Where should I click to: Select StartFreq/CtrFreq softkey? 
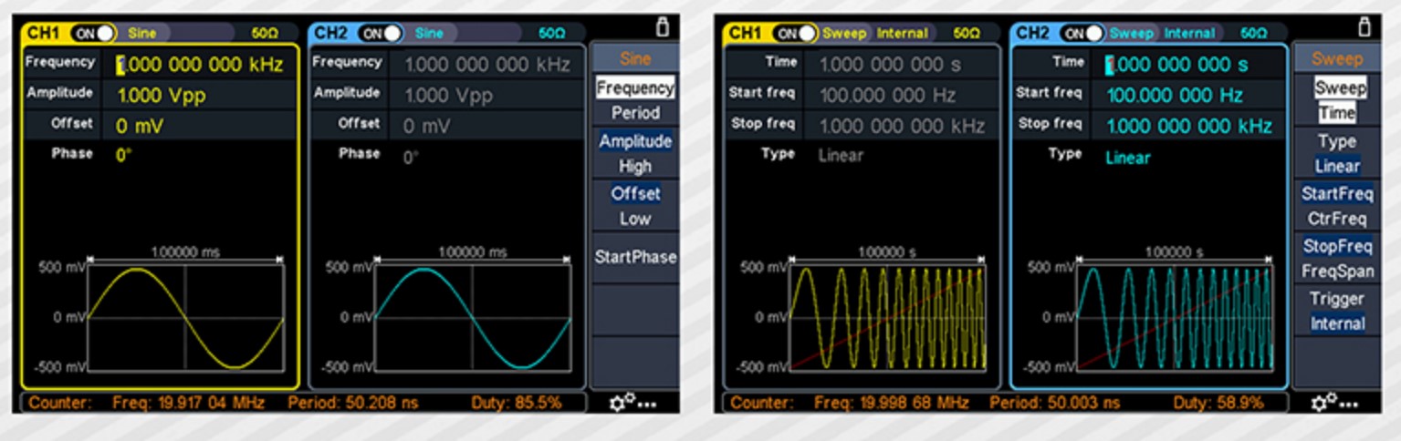tap(1337, 206)
